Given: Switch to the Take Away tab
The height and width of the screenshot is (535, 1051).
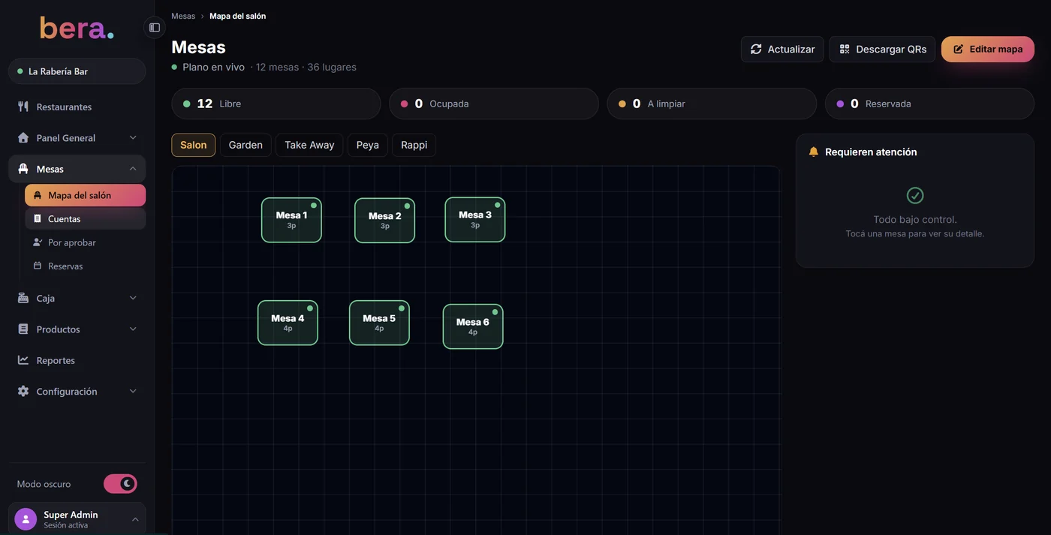Looking at the screenshot, I should (309, 145).
